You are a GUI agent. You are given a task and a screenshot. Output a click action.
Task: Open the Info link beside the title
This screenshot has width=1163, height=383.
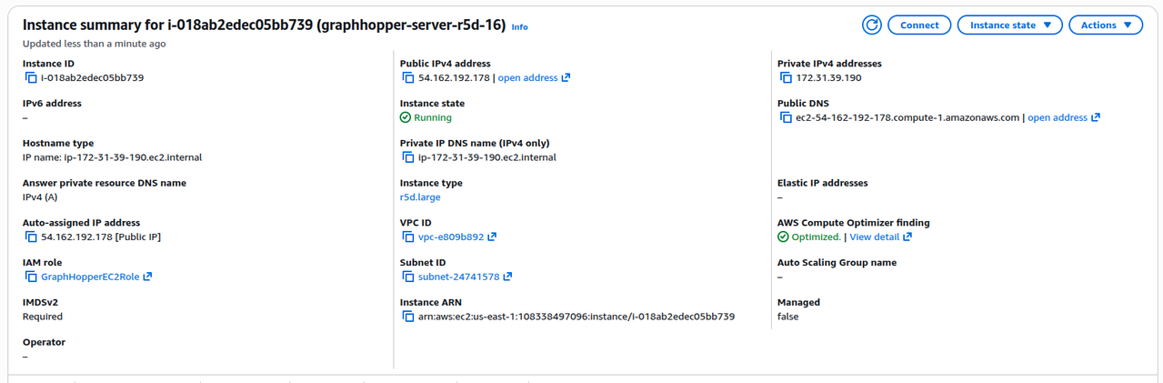[519, 27]
